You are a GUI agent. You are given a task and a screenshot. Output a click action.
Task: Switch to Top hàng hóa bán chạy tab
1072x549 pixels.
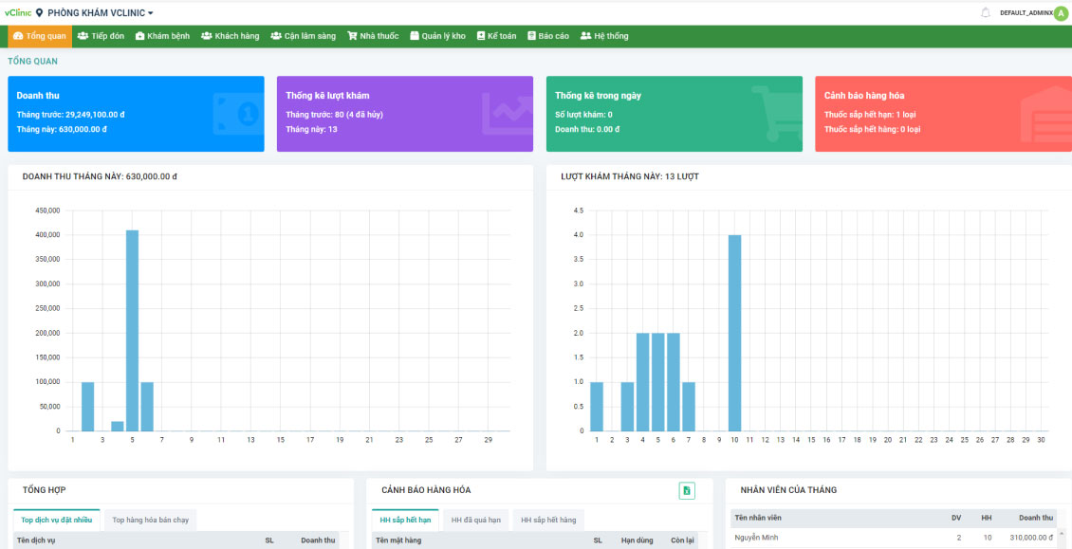[150, 520]
